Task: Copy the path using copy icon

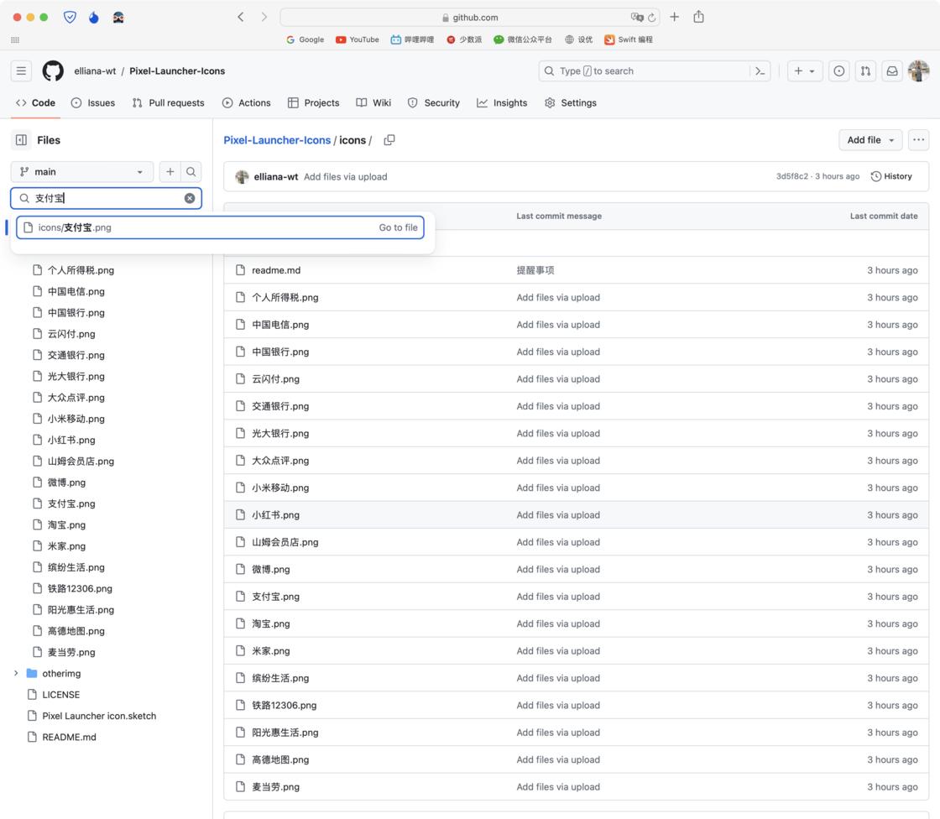Action: coord(389,140)
